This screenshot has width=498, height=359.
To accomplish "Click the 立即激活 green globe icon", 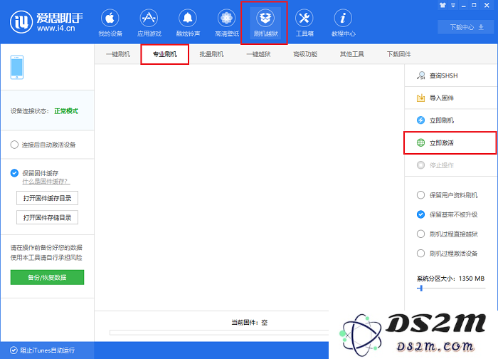I will [x=420, y=142].
